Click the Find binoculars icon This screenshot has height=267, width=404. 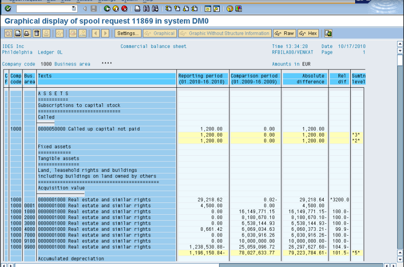tap(146, 9)
